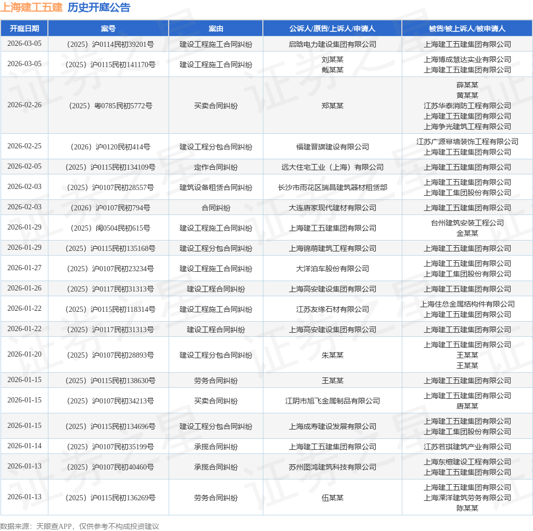Click defendant 江苏若琪建筑产业有限公司
The image size is (533, 531).
click(467, 447)
